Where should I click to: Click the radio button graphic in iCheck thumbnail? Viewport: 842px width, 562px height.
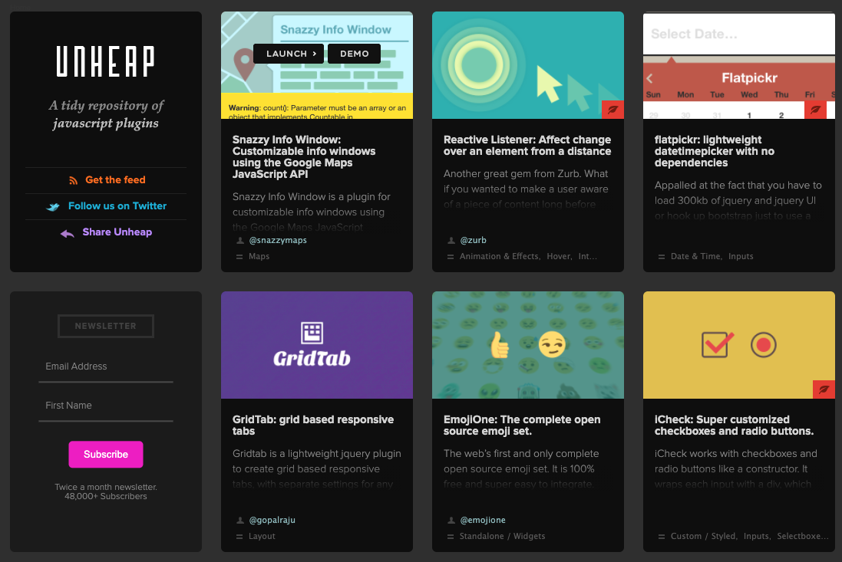tap(764, 345)
